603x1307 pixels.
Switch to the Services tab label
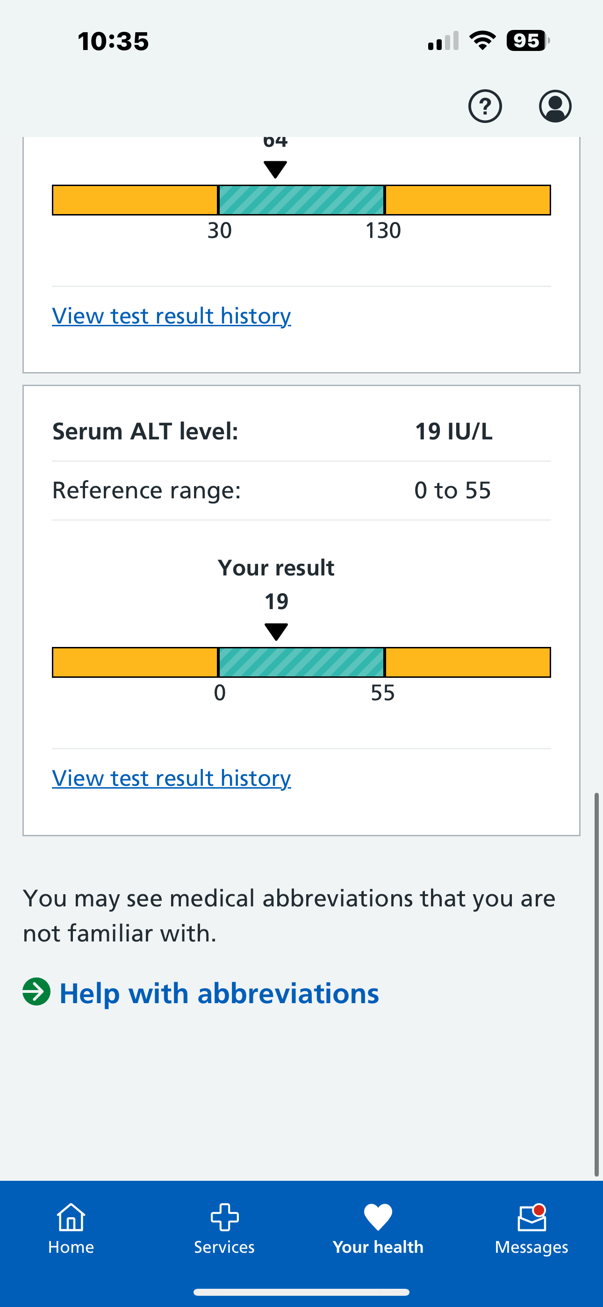pos(224,1247)
